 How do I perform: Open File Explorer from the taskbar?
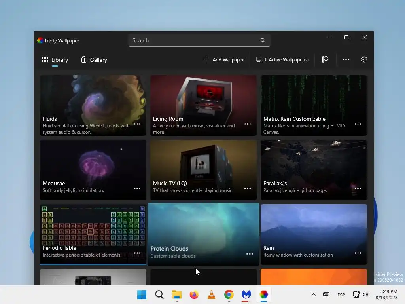pos(177,294)
